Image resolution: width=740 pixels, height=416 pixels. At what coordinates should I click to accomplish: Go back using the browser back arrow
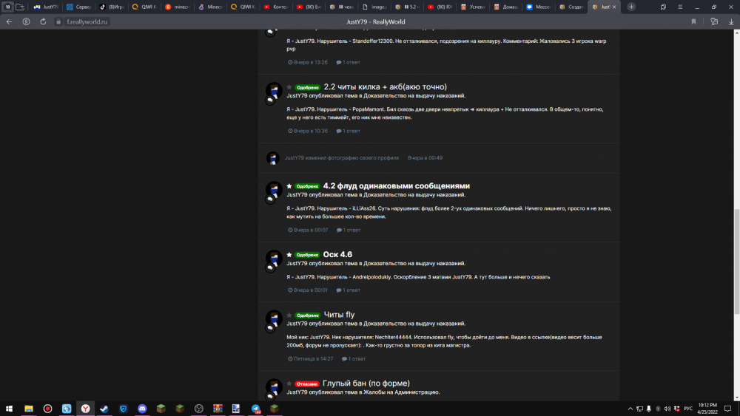pos(9,21)
